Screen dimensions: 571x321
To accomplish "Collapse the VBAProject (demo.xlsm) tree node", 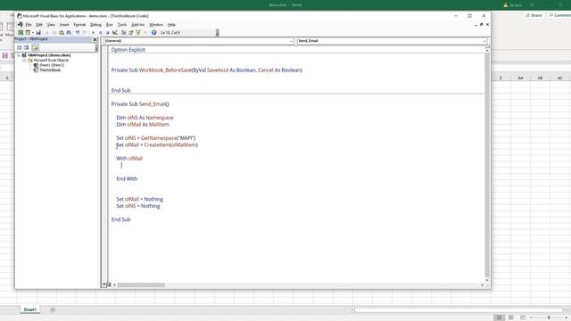I will click(x=19, y=55).
